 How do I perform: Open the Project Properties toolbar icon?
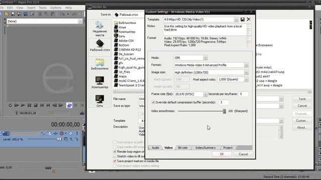coord(32,14)
